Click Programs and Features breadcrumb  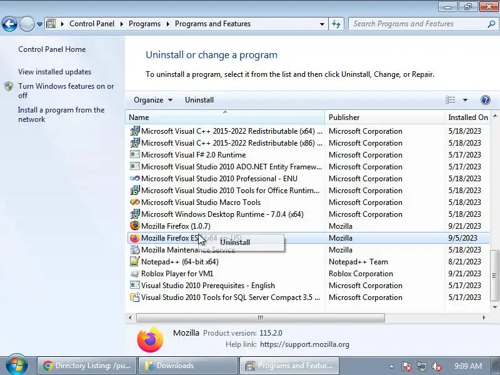click(x=212, y=24)
